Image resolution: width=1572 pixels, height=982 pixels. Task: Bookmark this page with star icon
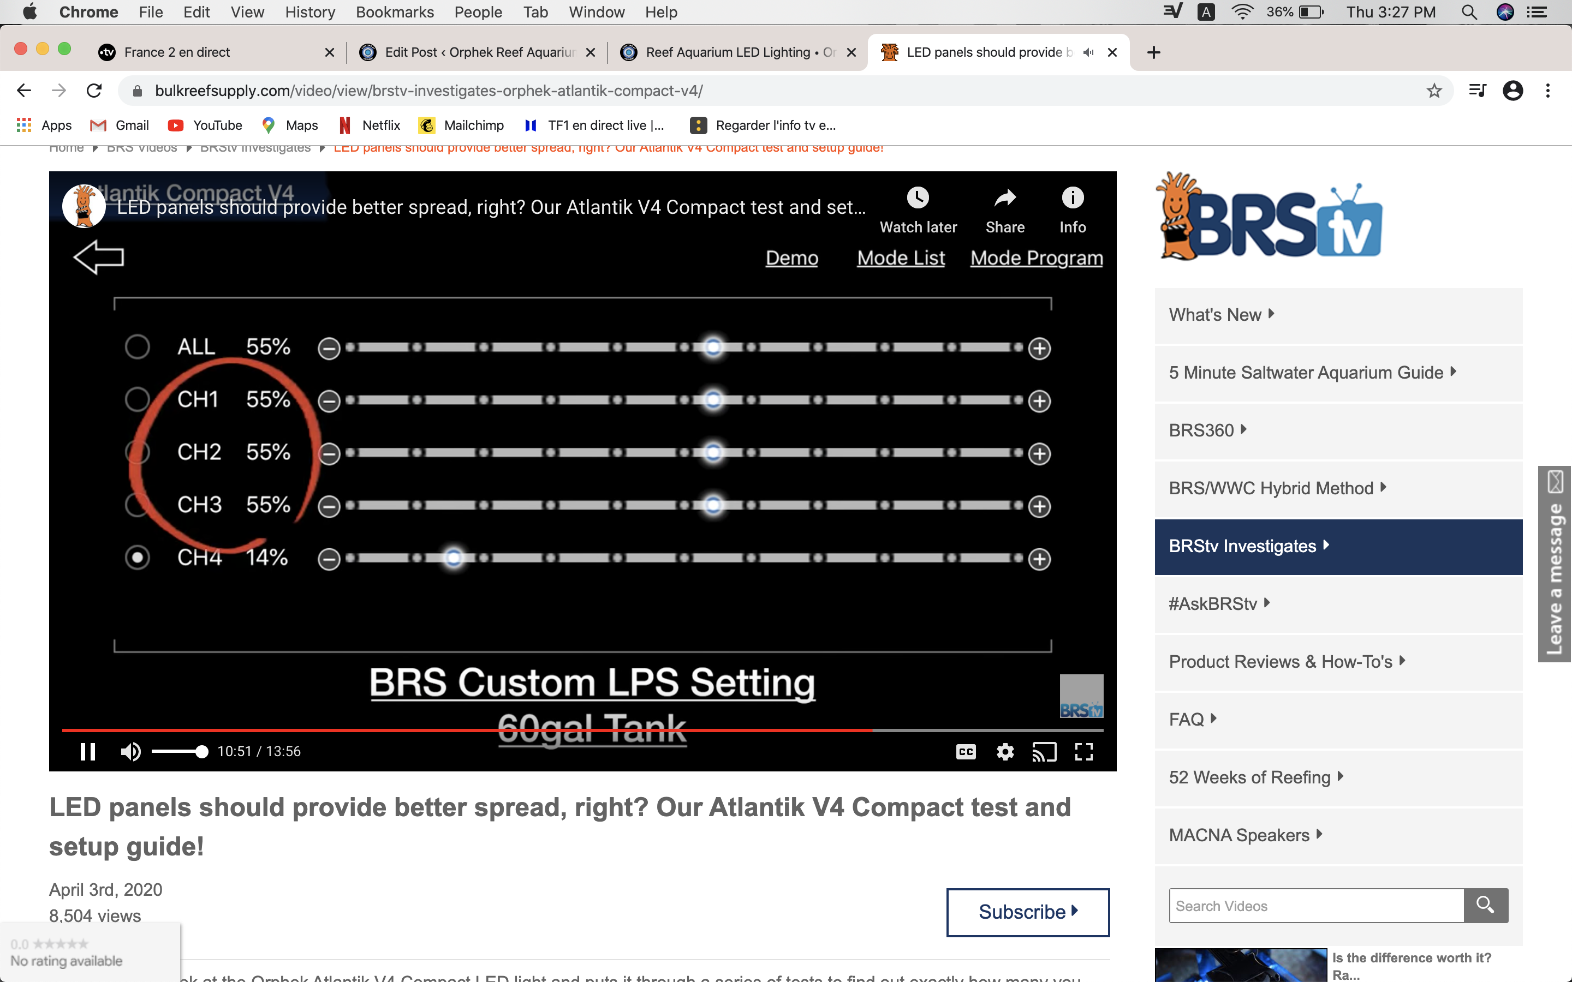1434,91
